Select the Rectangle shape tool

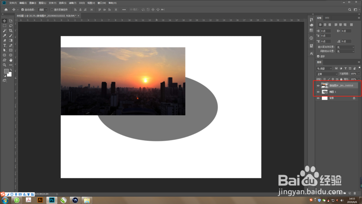[x=10, y=50]
